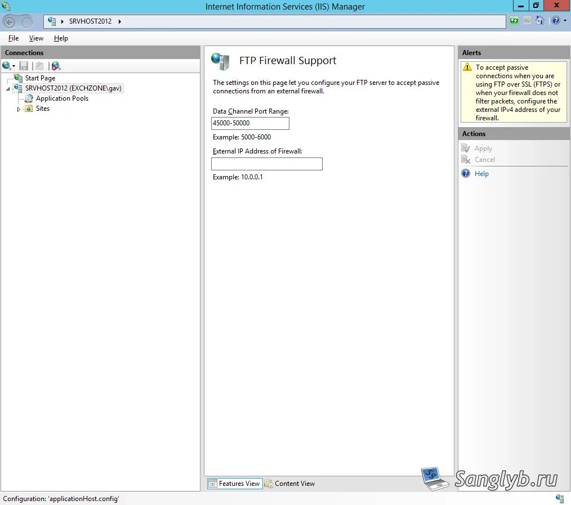Click the Data Channel Port Range field
This screenshot has height=505, width=571.
[x=250, y=123]
